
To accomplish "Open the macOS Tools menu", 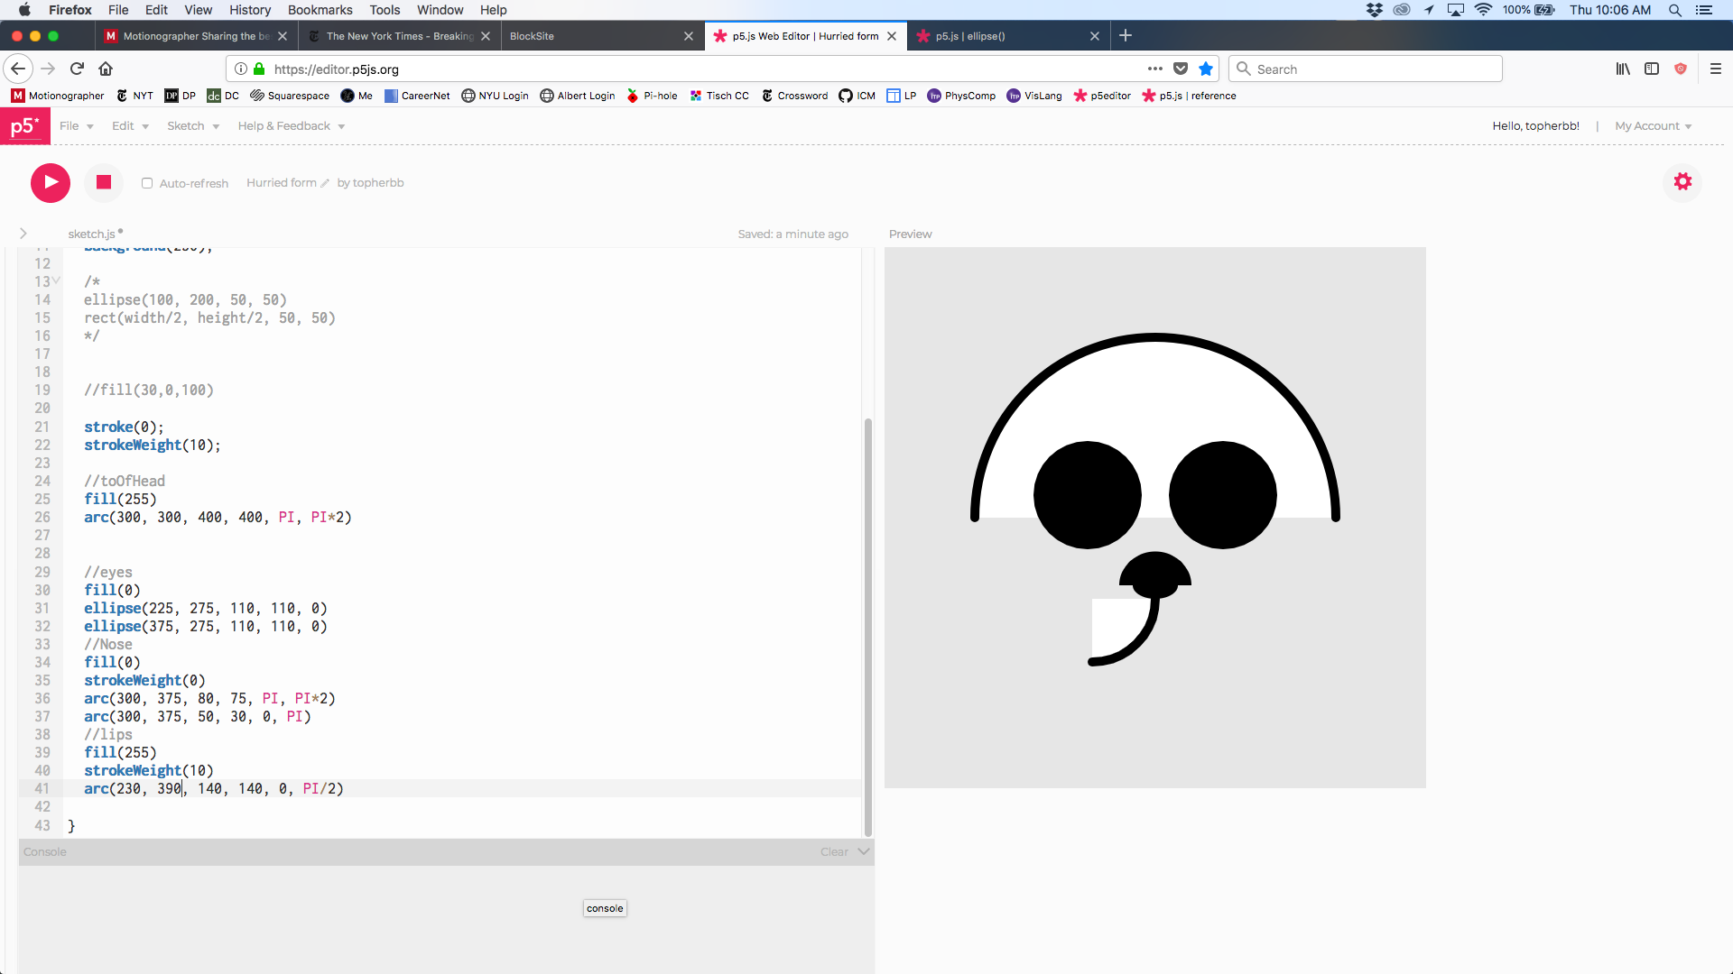I will pyautogui.click(x=385, y=10).
